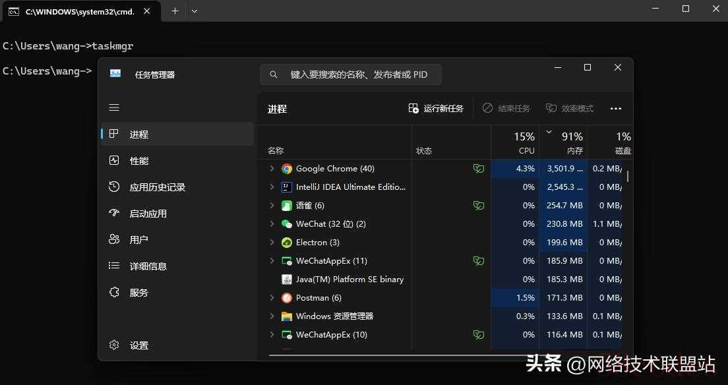Click the 语雀 process icon
Viewport: 728px width, 385px height.
[x=287, y=206]
